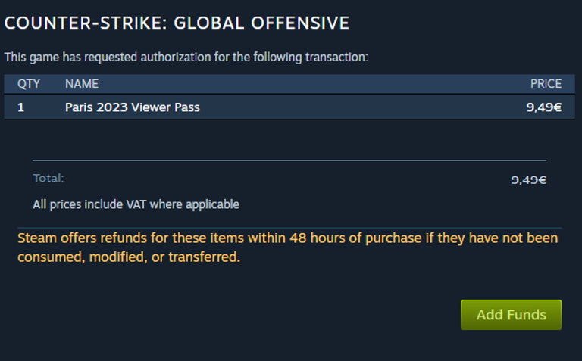Click the NAME column header
Image resolution: width=582 pixels, height=361 pixels.
point(82,84)
